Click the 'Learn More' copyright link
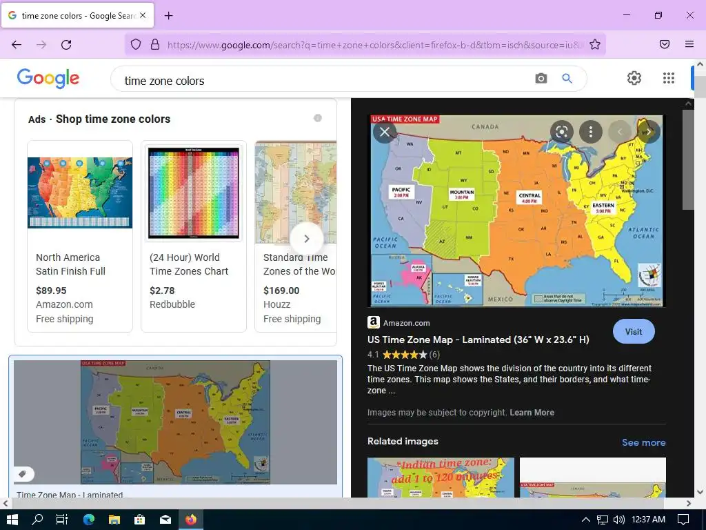 532,413
